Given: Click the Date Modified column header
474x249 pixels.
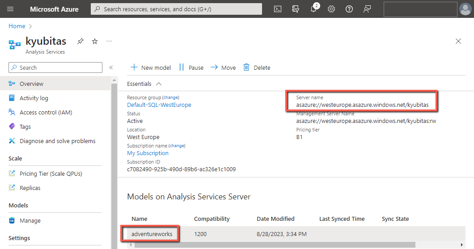Looking at the screenshot, I should (275, 219).
